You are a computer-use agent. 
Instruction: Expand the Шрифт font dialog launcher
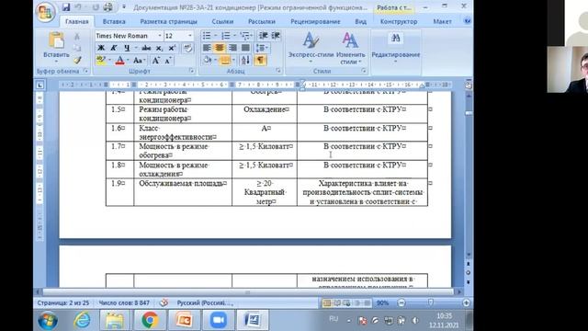(x=192, y=71)
